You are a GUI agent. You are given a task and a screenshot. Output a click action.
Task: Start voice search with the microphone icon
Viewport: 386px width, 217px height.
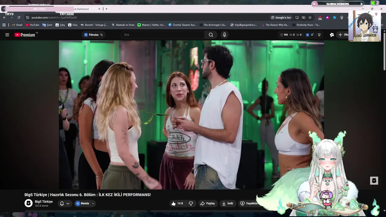point(224,35)
